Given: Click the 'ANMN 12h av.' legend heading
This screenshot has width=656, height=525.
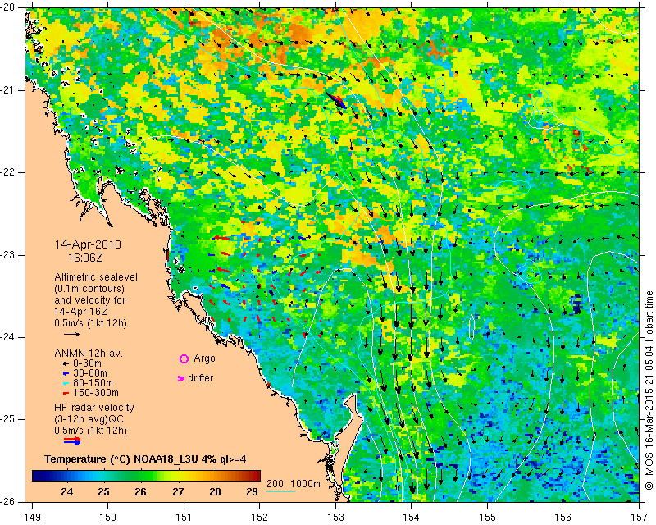Looking at the screenshot, I should coord(89,354).
